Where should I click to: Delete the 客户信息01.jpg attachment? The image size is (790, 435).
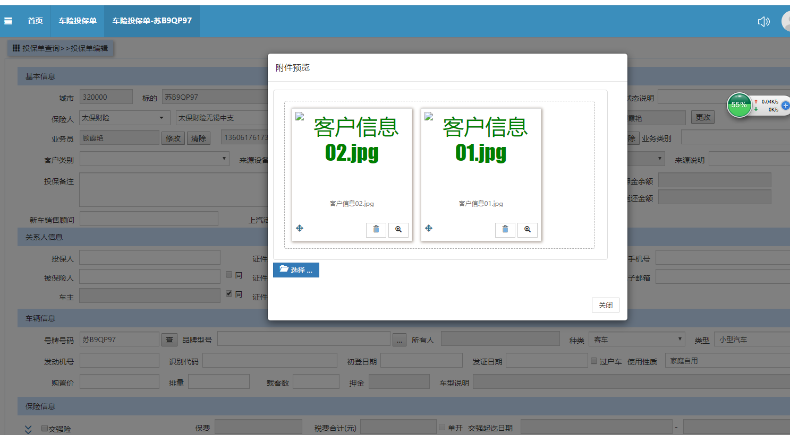point(505,229)
